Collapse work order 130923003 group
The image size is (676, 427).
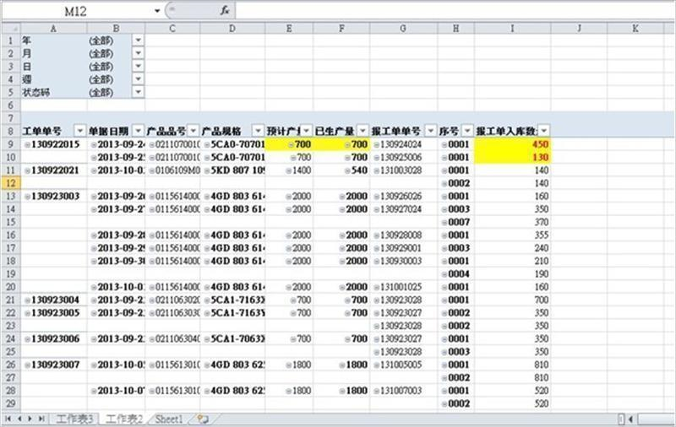(27, 196)
